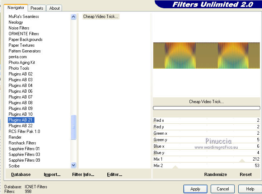The height and width of the screenshot is (194, 262).
Task: Select Render category
Action: (x=15, y=137)
